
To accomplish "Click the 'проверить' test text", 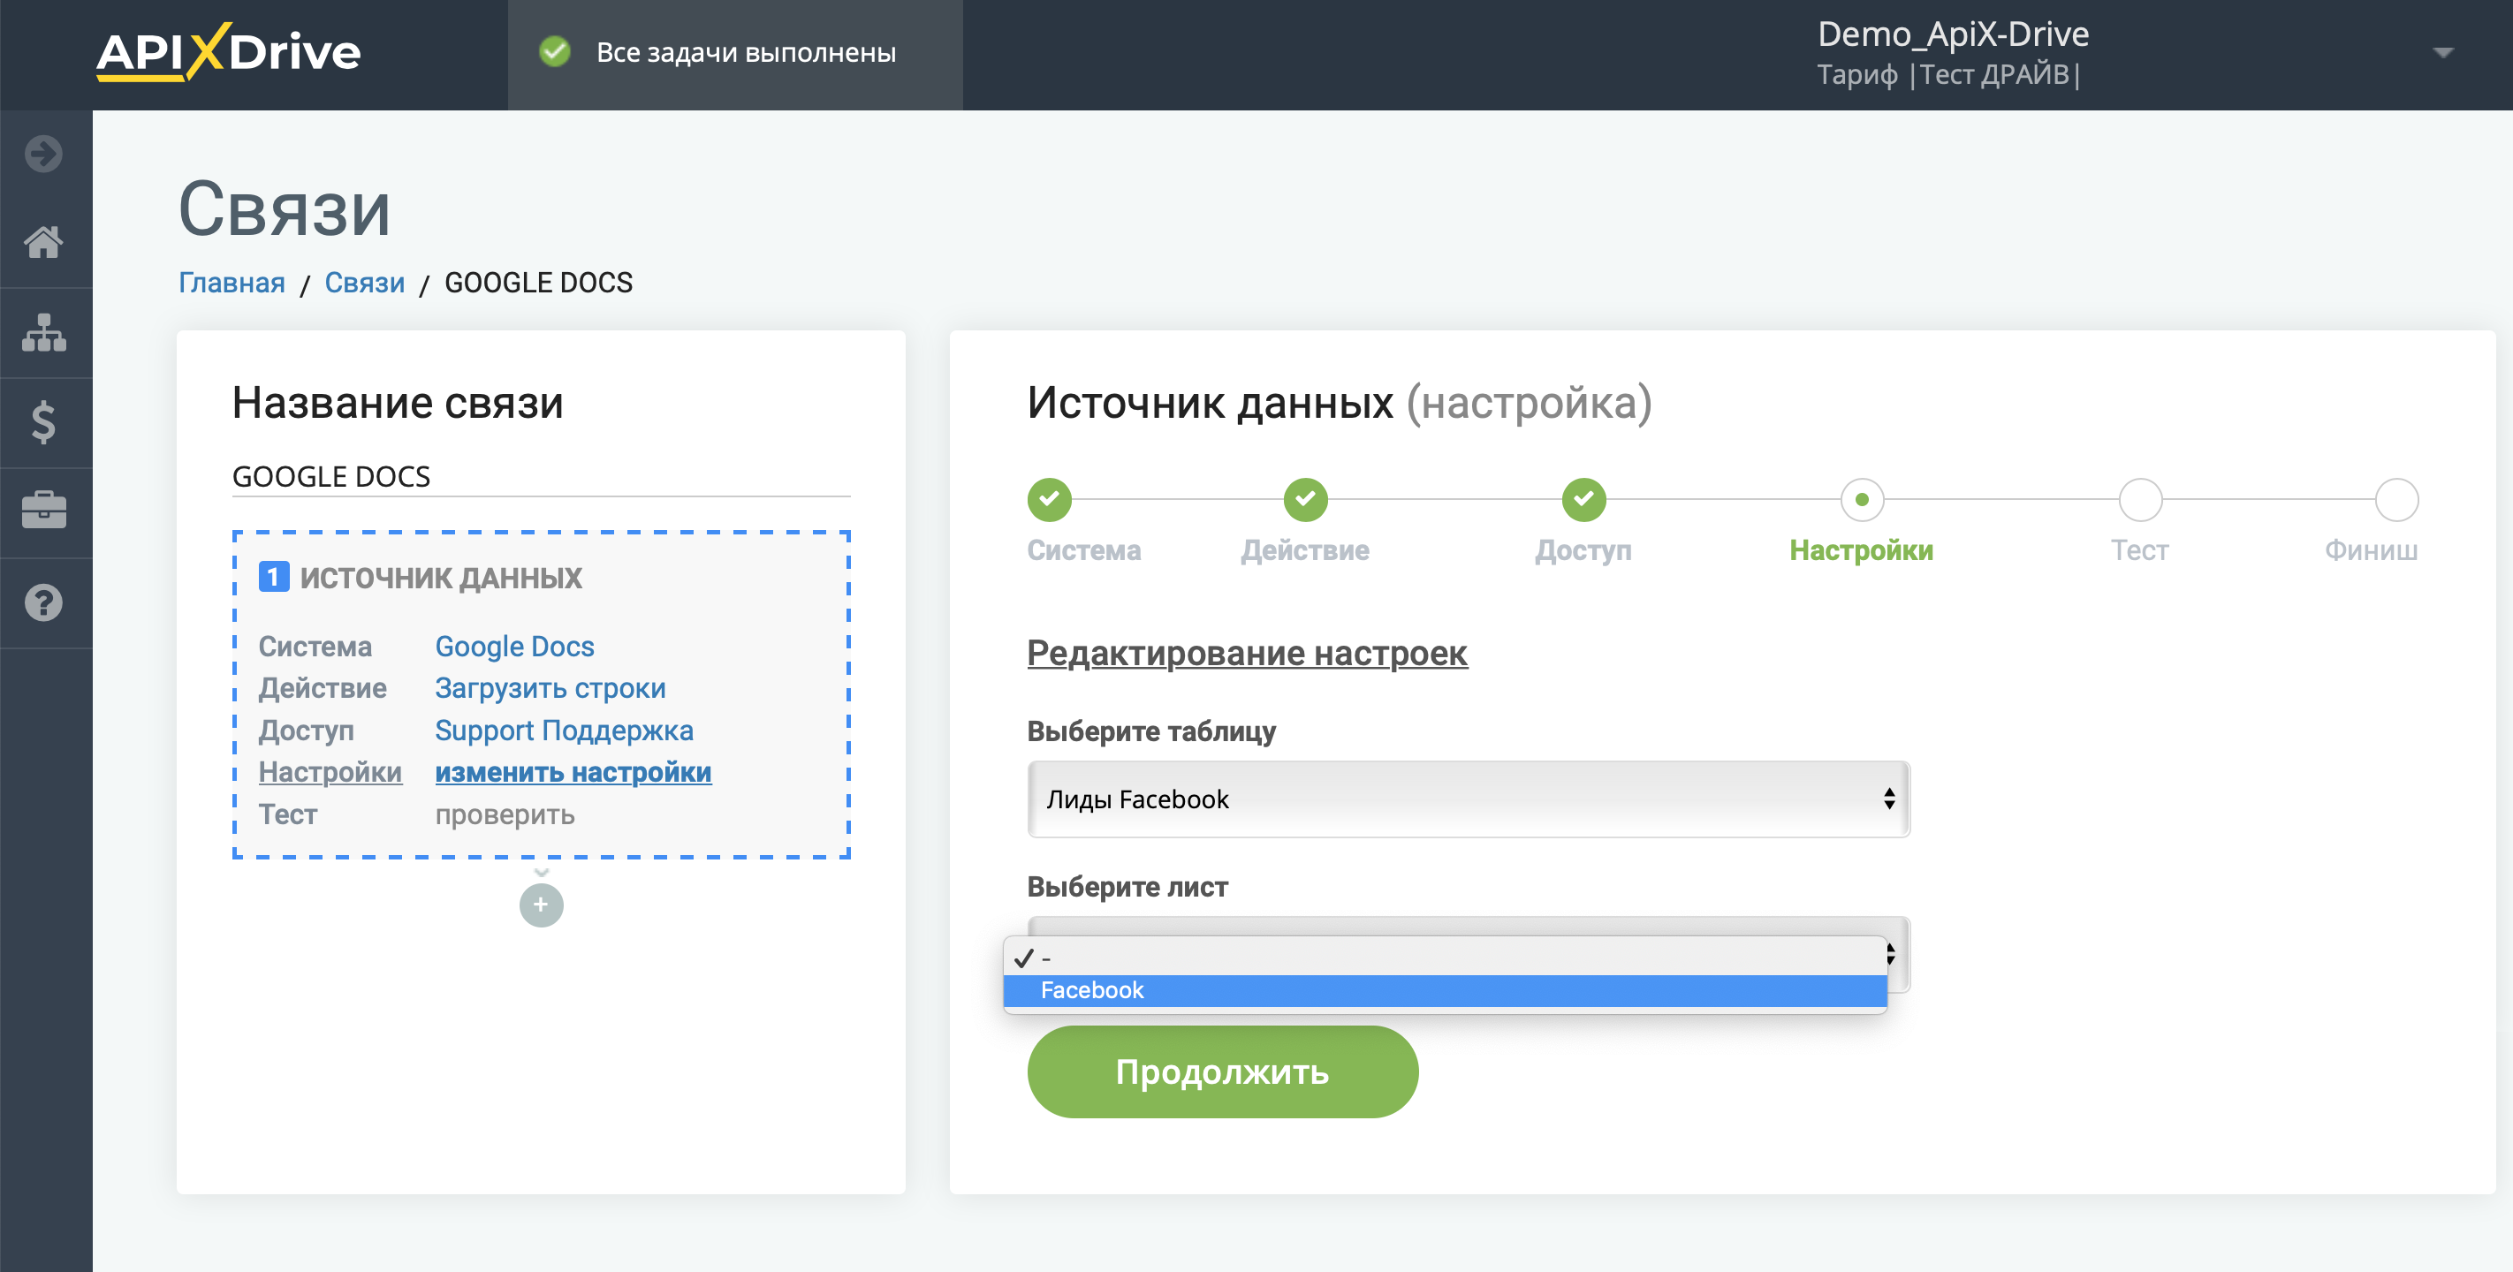I will 505,814.
